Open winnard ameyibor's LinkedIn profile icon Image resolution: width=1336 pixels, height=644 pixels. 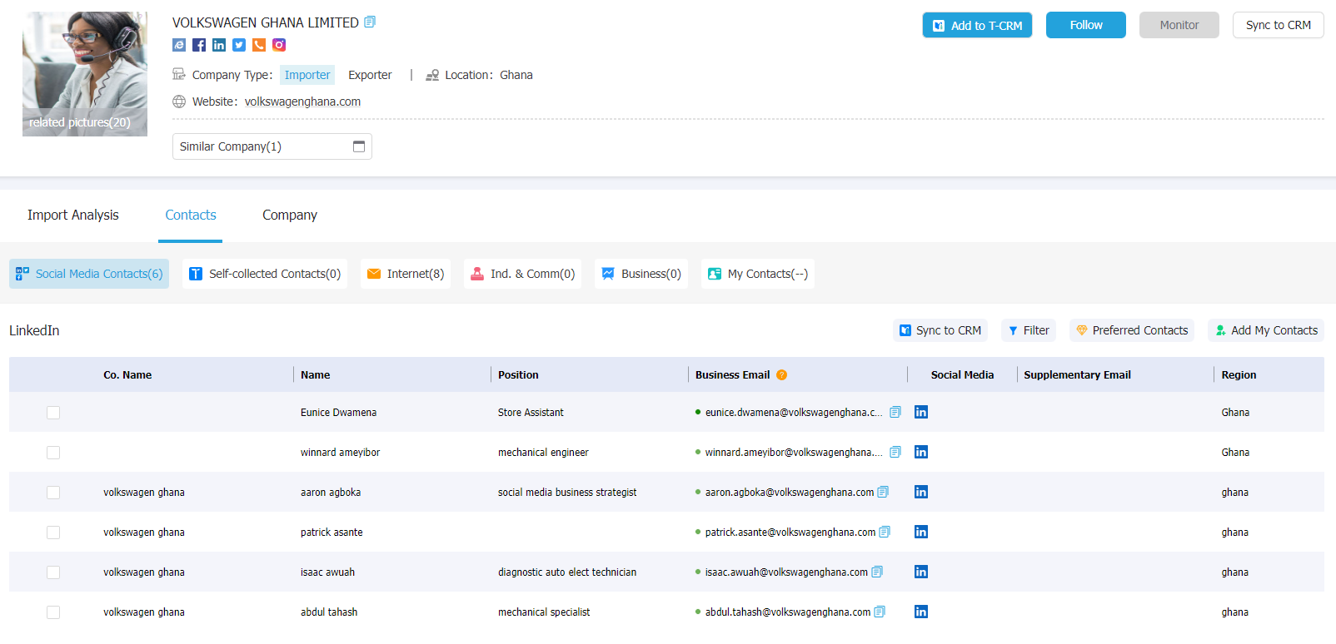(x=921, y=452)
